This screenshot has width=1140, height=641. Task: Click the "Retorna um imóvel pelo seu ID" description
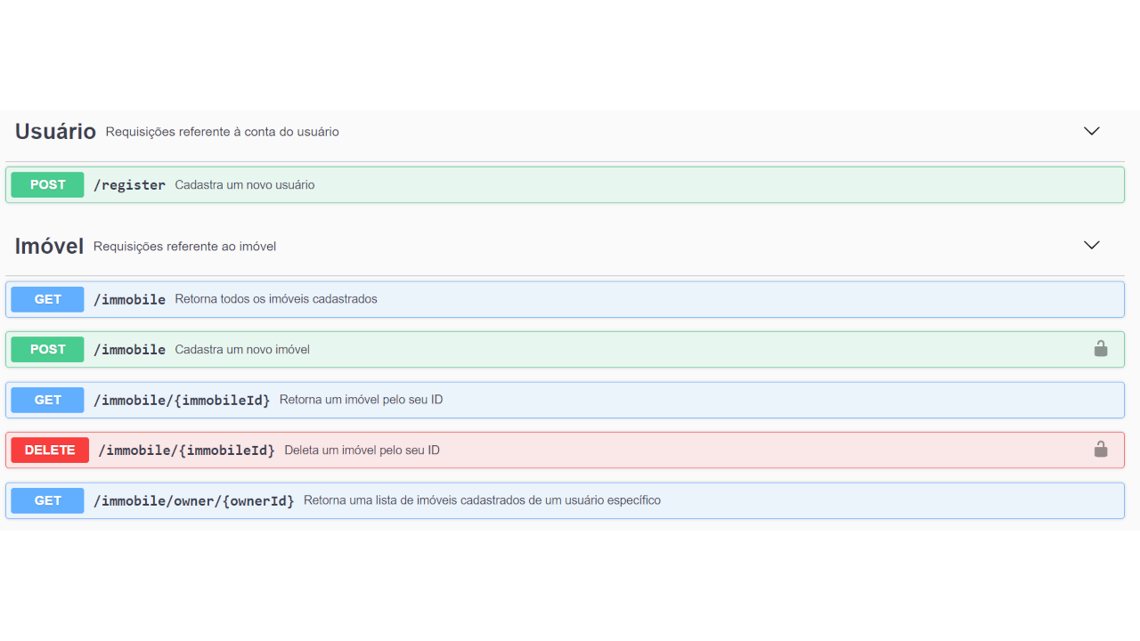(x=361, y=400)
